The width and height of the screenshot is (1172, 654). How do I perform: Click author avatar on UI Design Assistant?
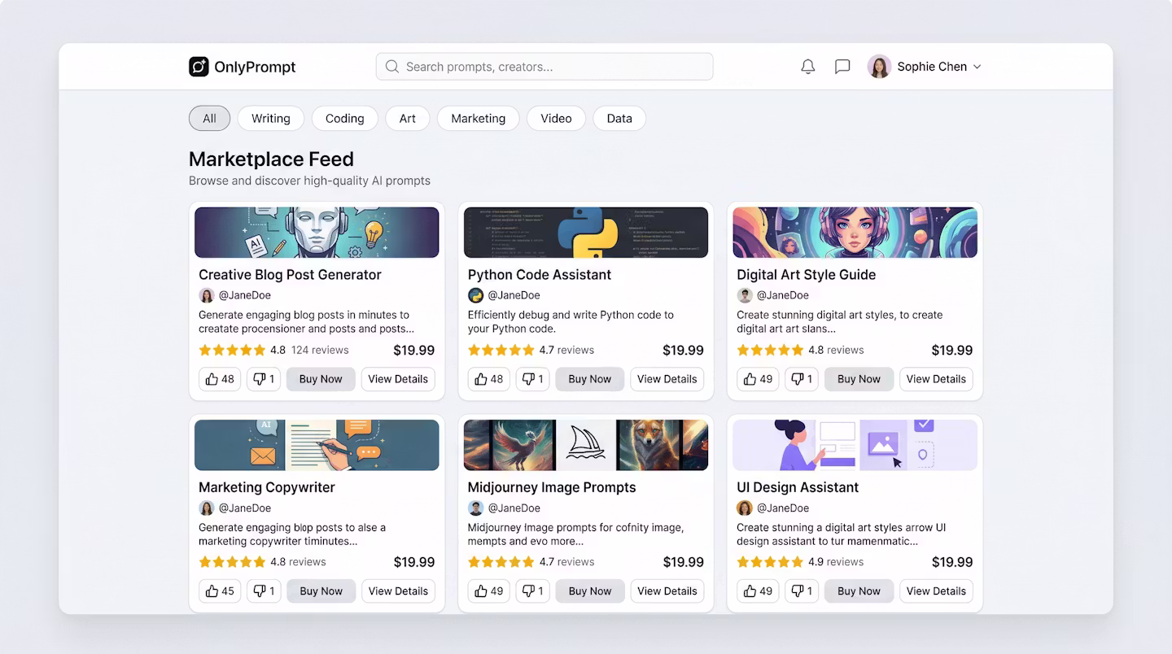(745, 508)
